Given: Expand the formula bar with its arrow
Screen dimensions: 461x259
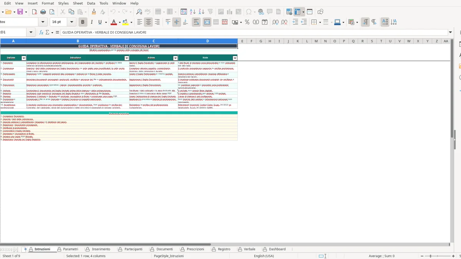Looking at the screenshot, I should [x=450, y=33].
